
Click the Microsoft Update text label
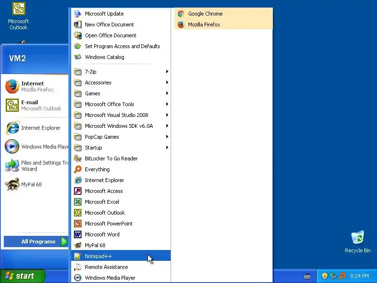coord(104,14)
